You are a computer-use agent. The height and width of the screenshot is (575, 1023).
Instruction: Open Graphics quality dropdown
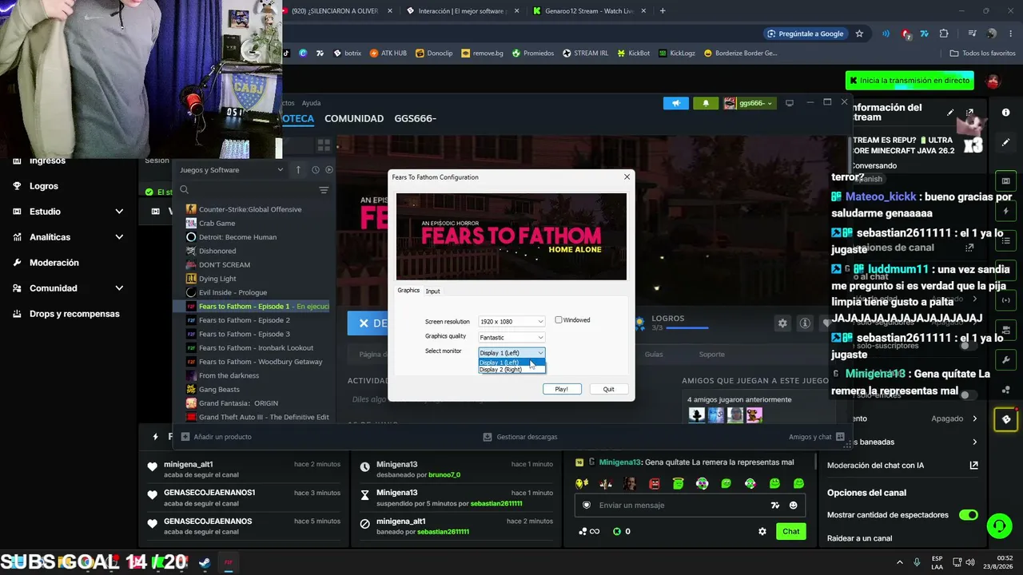[x=511, y=337]
